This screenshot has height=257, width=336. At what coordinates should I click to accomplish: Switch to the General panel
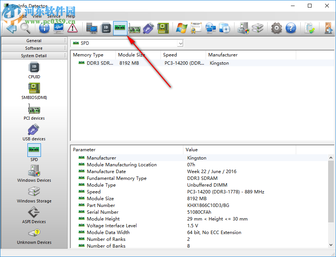pos(34,40)
